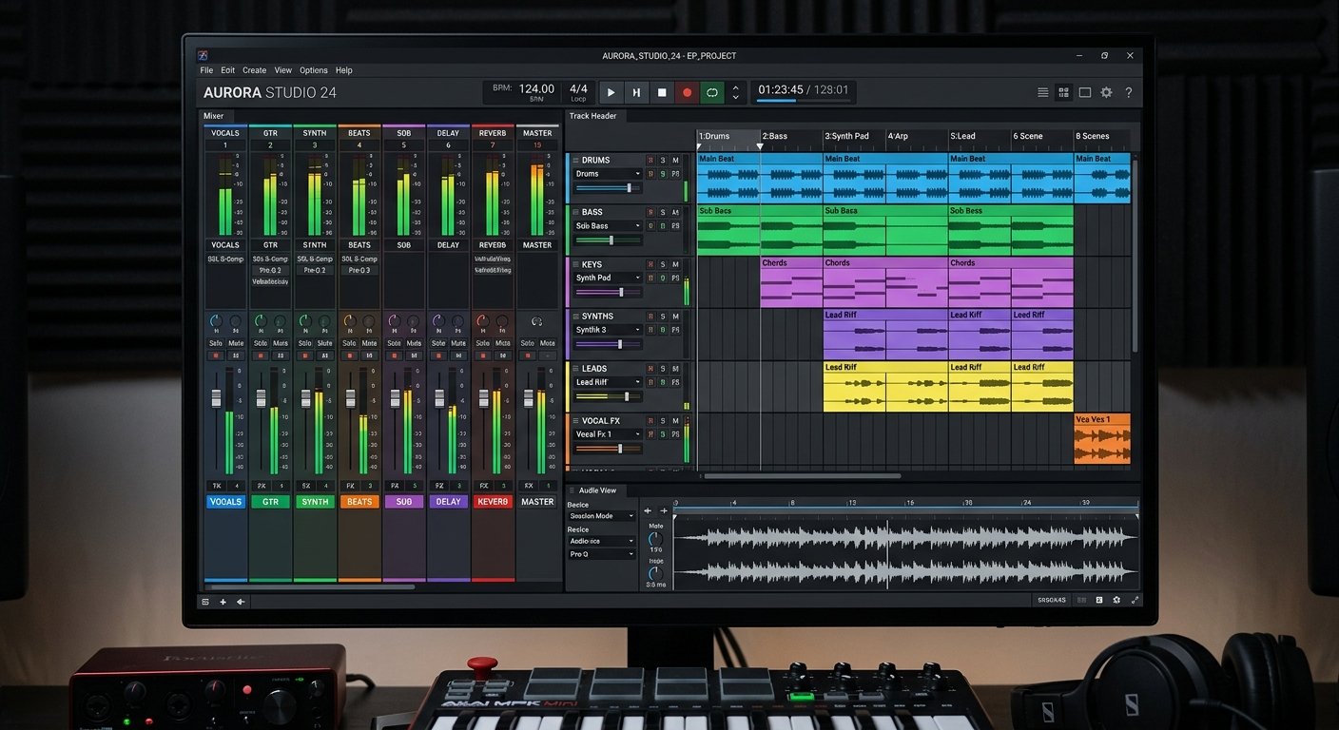Click VOCALS channel red record square
Screen dimensions: 1339x730
point(216,355)
